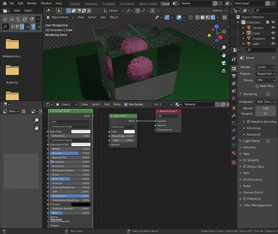Viewport: 278px width, 234px height.
Task: Toggle the camera view in viewport
Action: click(224, 63)
